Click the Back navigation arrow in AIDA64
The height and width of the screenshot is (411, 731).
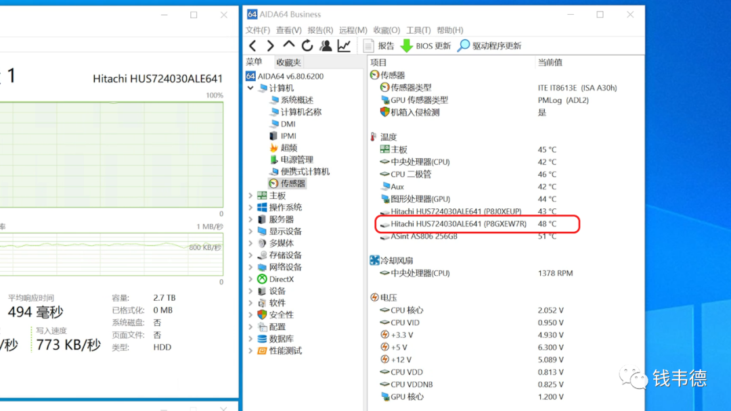coord(252,45)
